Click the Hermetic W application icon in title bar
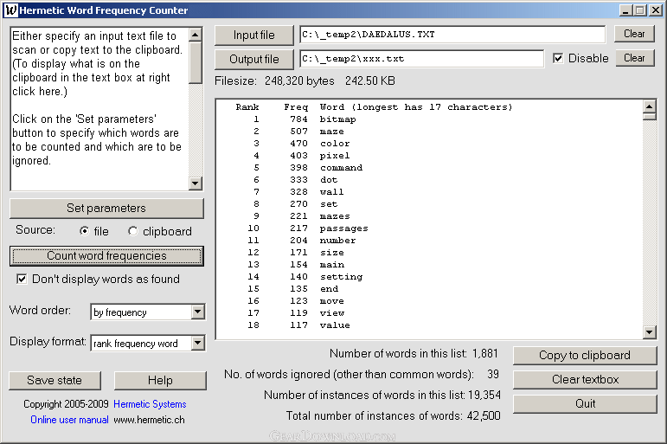Viewport: 667px width, 444px height. click(x=11, y=10)
